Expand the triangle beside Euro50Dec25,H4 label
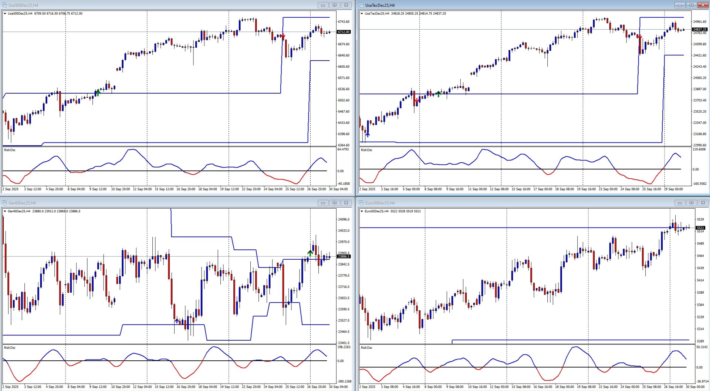The height and width of the screenshot is (391, 710). pyautogui.click(x=362, y=211)
